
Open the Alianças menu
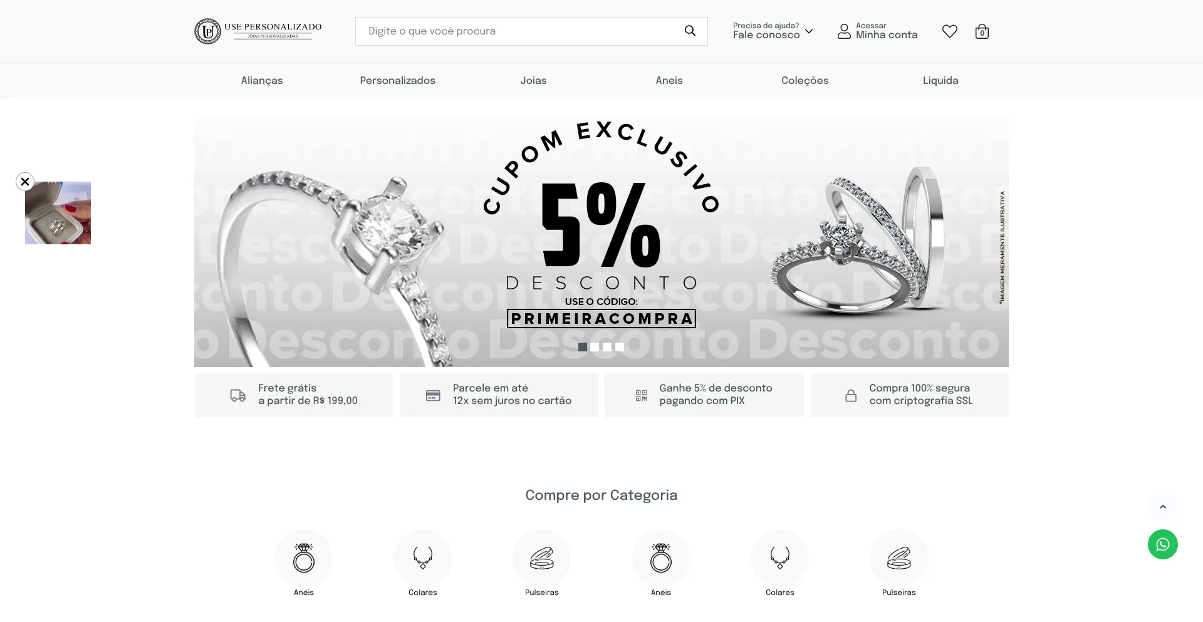click(x=262, y=81)
